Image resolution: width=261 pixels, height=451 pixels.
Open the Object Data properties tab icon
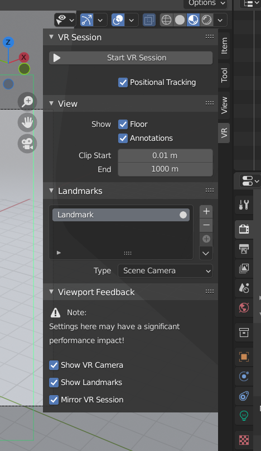pyautogui.click(x=244, y=416)
